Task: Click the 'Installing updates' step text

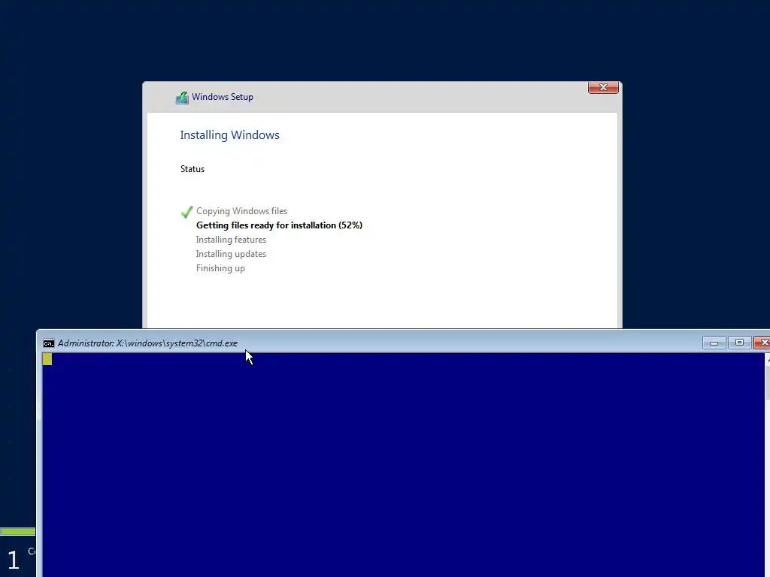Action: pyautogui.click(x=231, y=254)
